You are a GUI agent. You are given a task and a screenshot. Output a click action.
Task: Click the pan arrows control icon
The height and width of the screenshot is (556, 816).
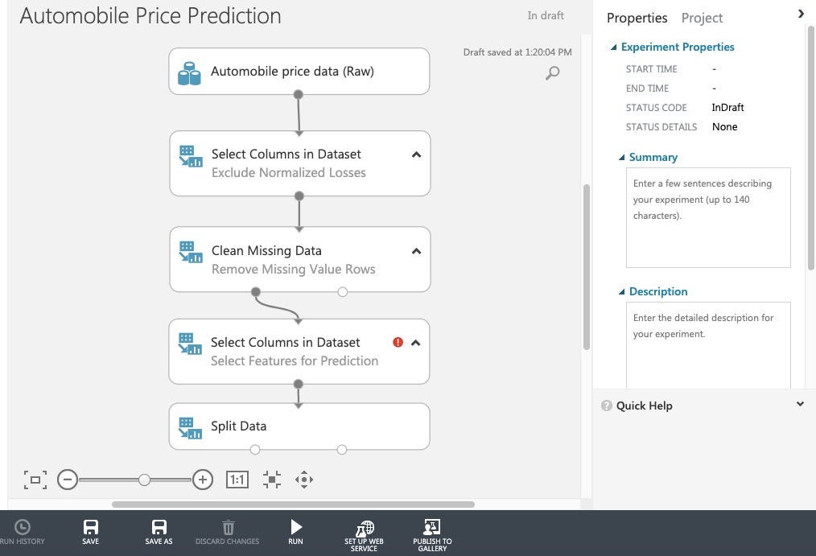[303, 480]
